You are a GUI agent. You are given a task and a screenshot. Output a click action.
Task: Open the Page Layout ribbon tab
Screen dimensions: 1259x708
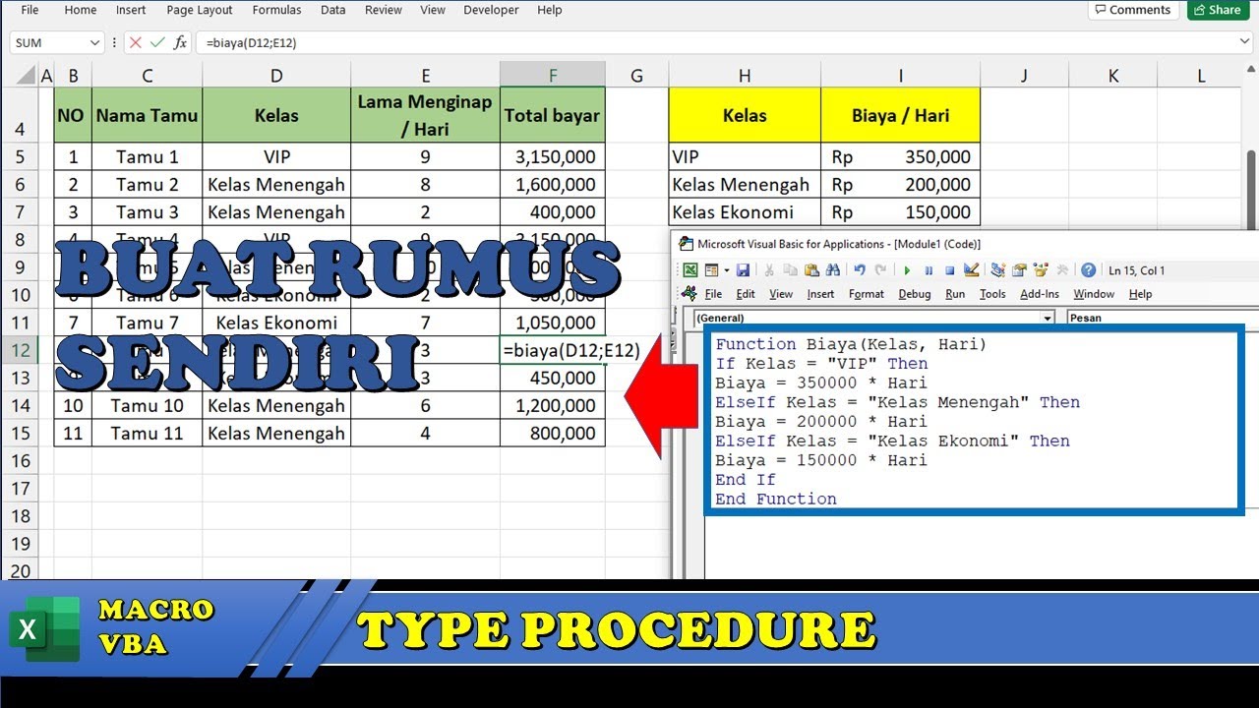pos(200,10)
